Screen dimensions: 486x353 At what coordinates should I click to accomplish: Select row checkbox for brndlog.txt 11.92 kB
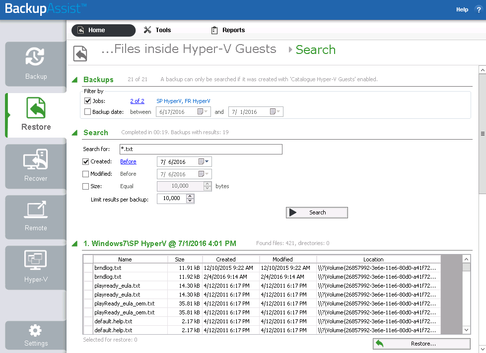click(x=88, y=277)
